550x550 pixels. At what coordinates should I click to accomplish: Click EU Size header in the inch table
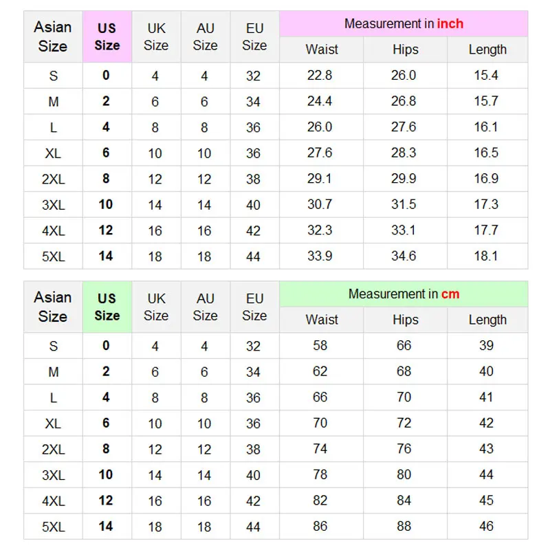point(254,37)
